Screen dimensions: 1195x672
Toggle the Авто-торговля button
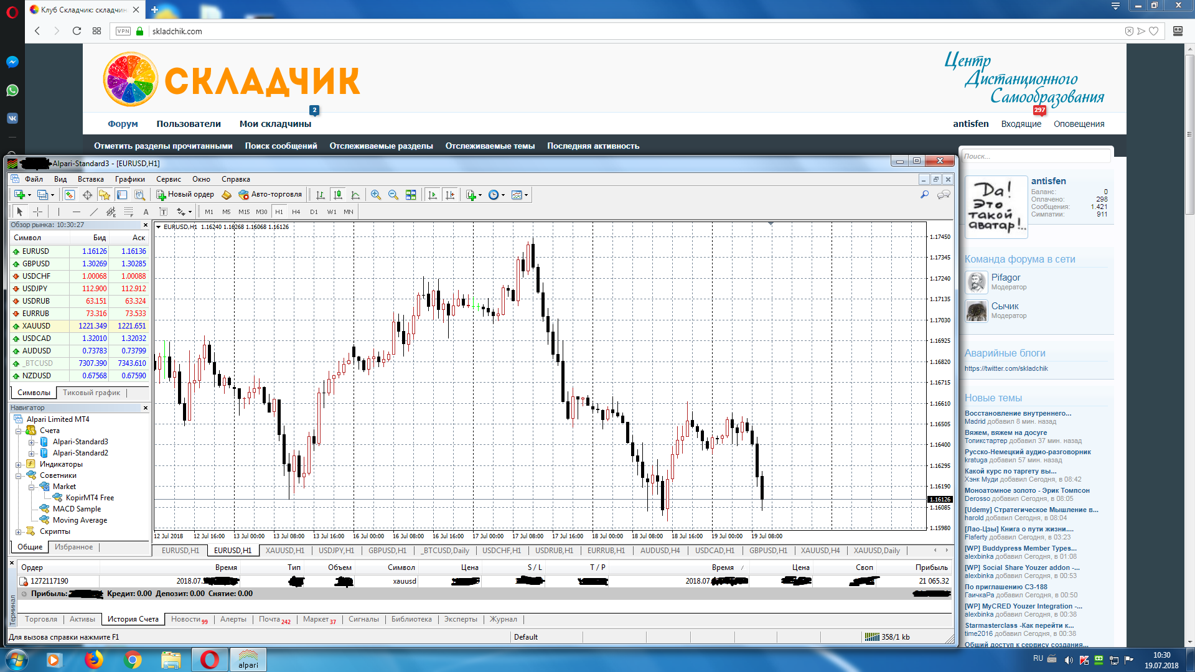pyautogui.click(x=270, y=195)
